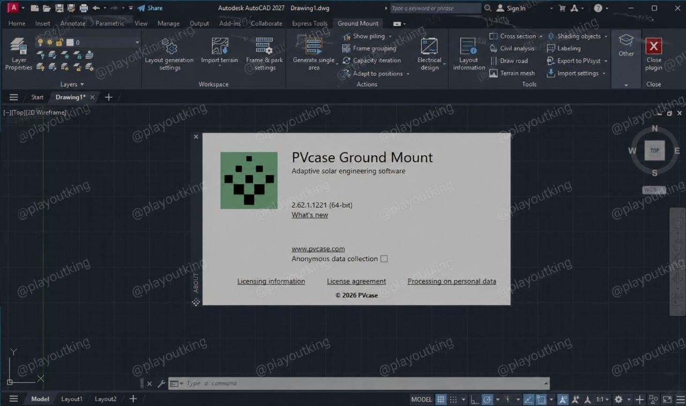Screen dimensions: 686x406
Task: Open Processing on personal data link
Action: click(x=452, y=281)
